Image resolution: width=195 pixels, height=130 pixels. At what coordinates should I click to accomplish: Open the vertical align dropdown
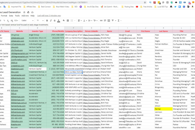[85, 20]
